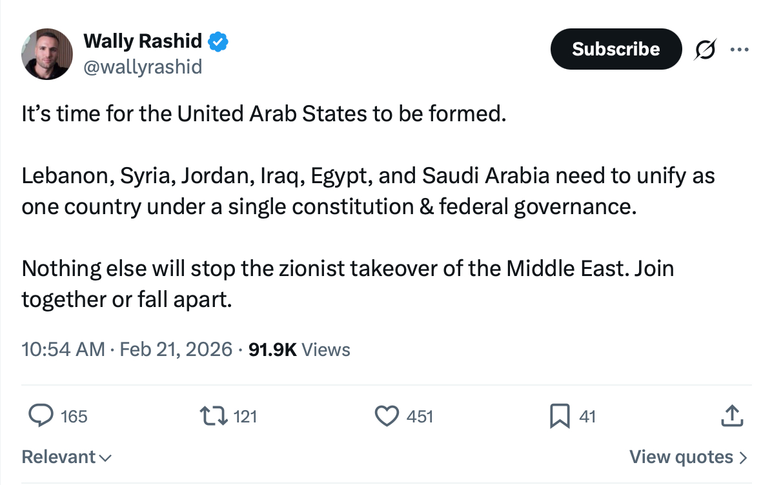772x485 pixels.
Task: Open Wally Rashid's profile picture
Action: tap(46, 54)
